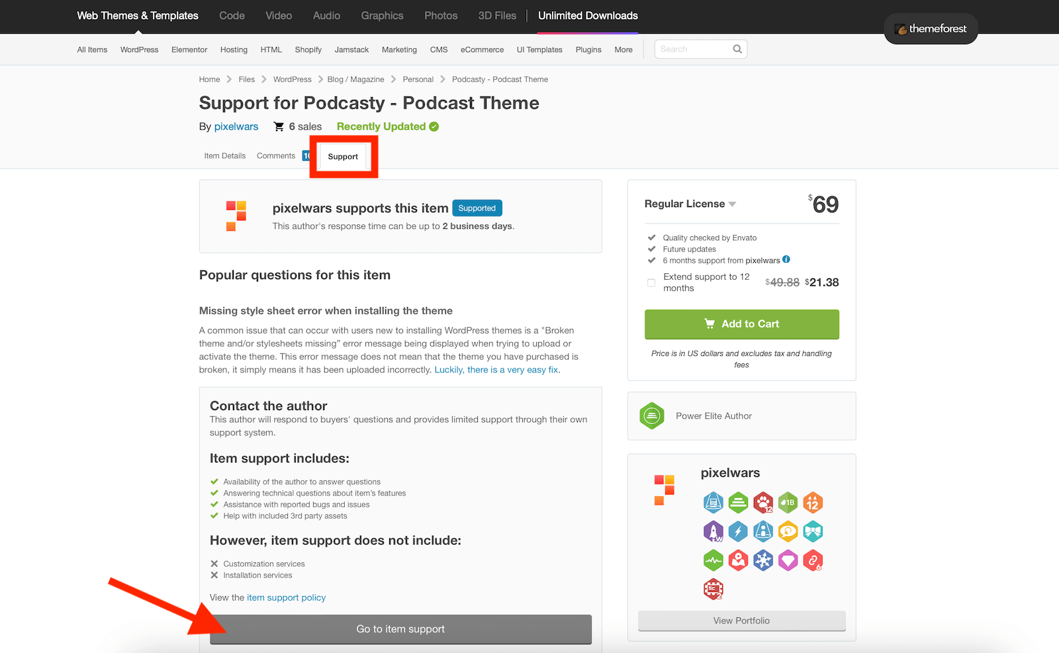This screenshot has width=1059, height=653.
Task: Click the red chain link 6 badge
Action: tap(813, 560)
